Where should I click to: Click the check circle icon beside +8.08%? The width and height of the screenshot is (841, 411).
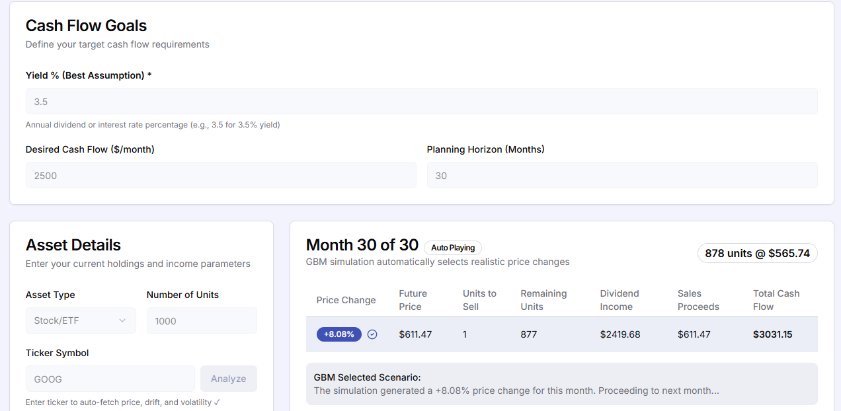coord(372,334)
